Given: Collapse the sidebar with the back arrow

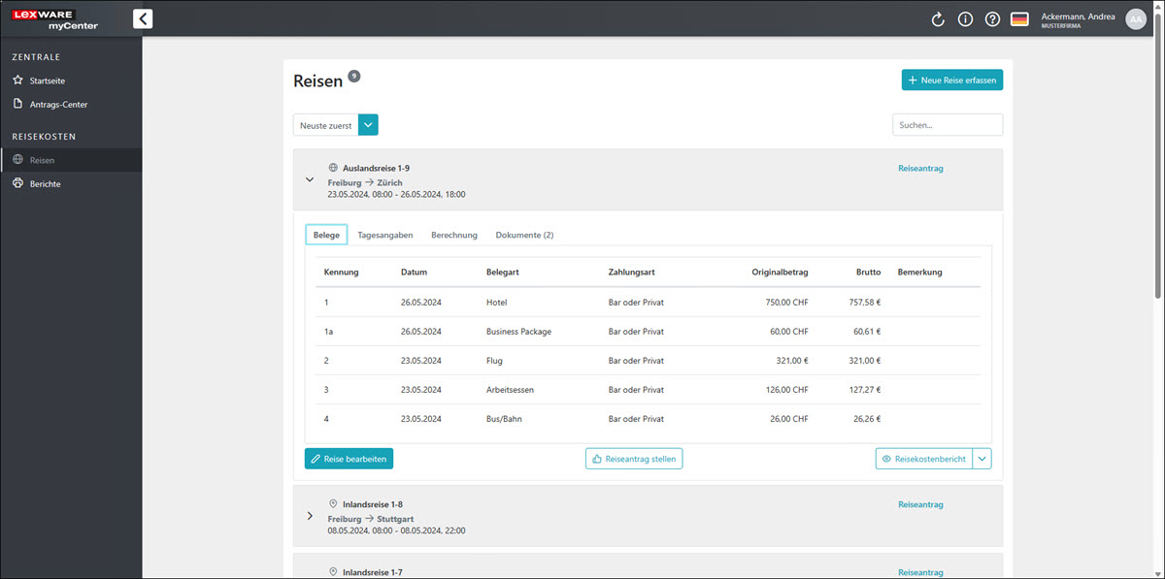Looking at the screenshot, I should coord(143,18).
